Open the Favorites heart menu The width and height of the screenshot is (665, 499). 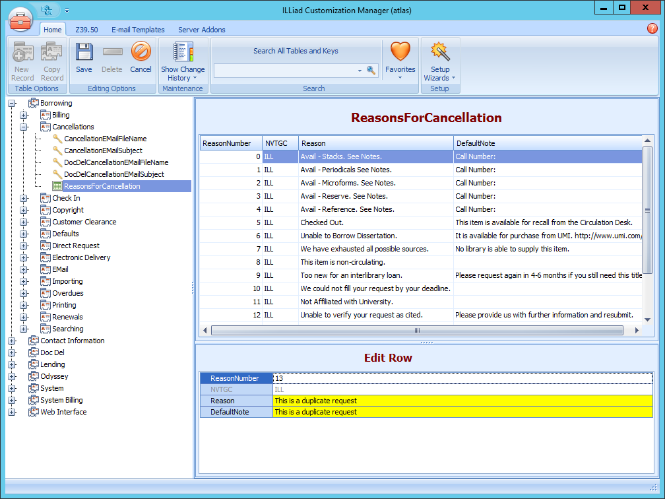click(400, 61)
